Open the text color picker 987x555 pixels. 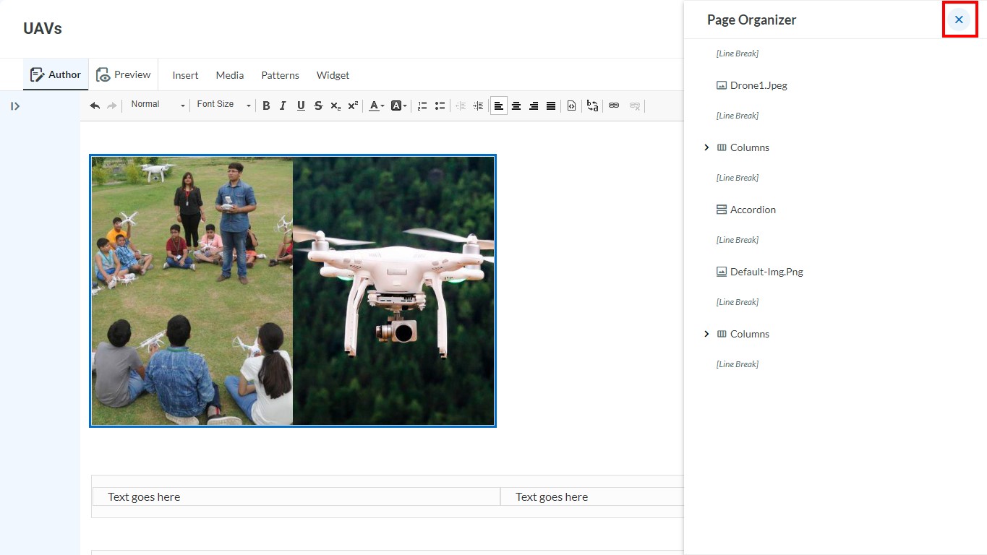pos(376,106)
